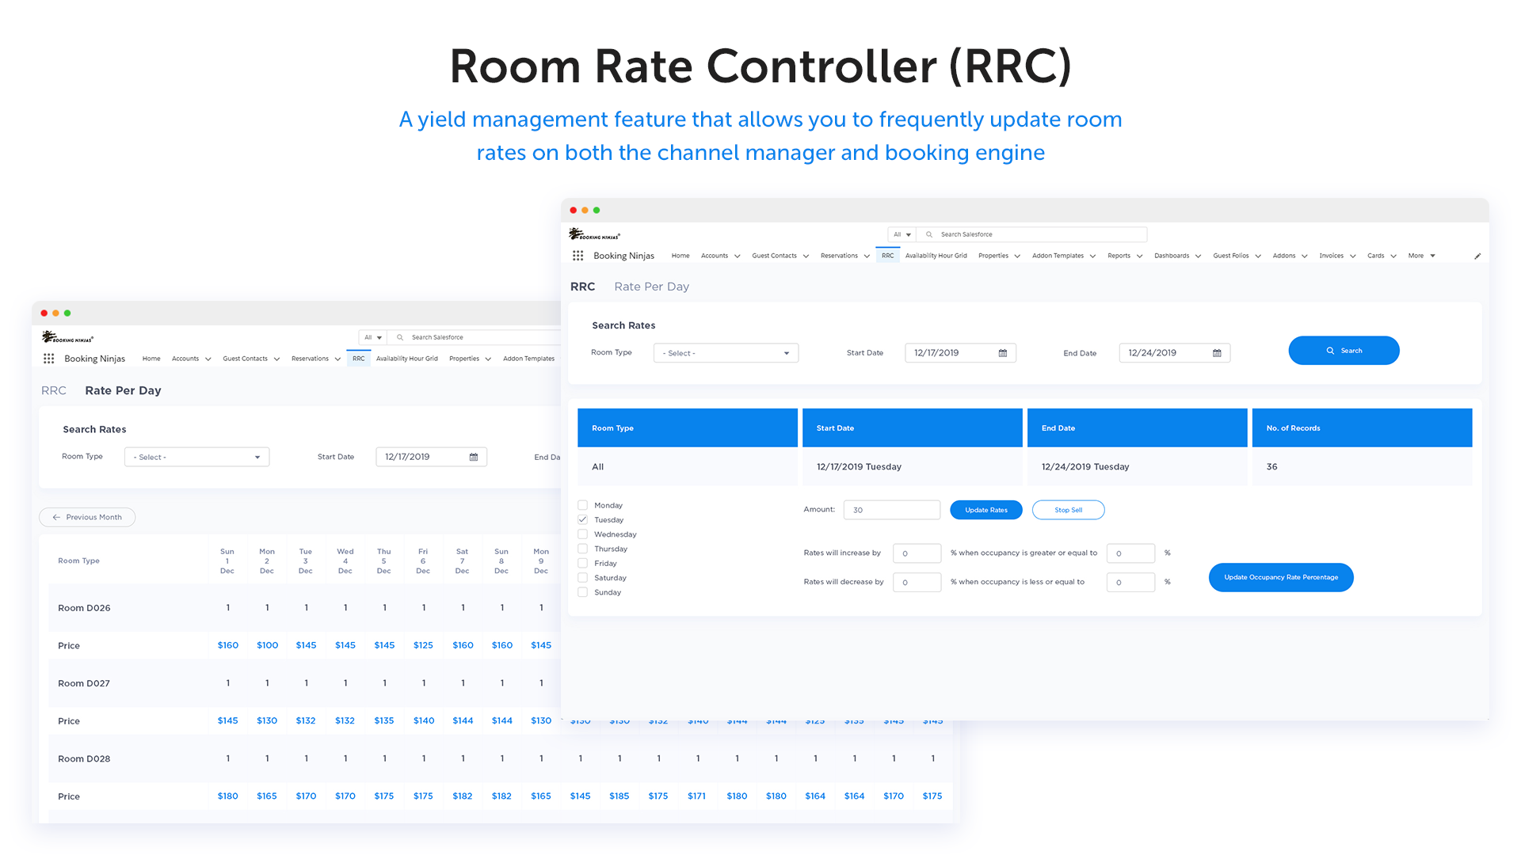The image size is (1521, 855).
Task: Open Addon Templates tab in front window
Action: pos(1058,256)
